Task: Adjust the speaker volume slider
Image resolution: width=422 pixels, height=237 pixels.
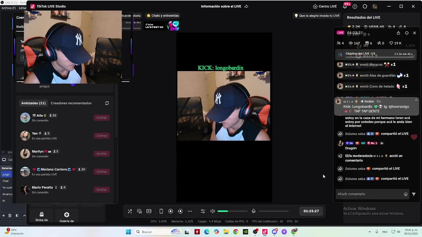Action: [232, 211]
